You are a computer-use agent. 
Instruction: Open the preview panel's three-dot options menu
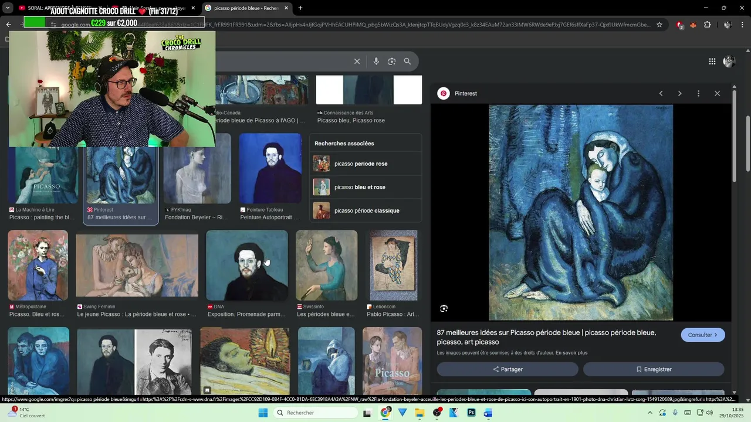[x=698, y=93]
